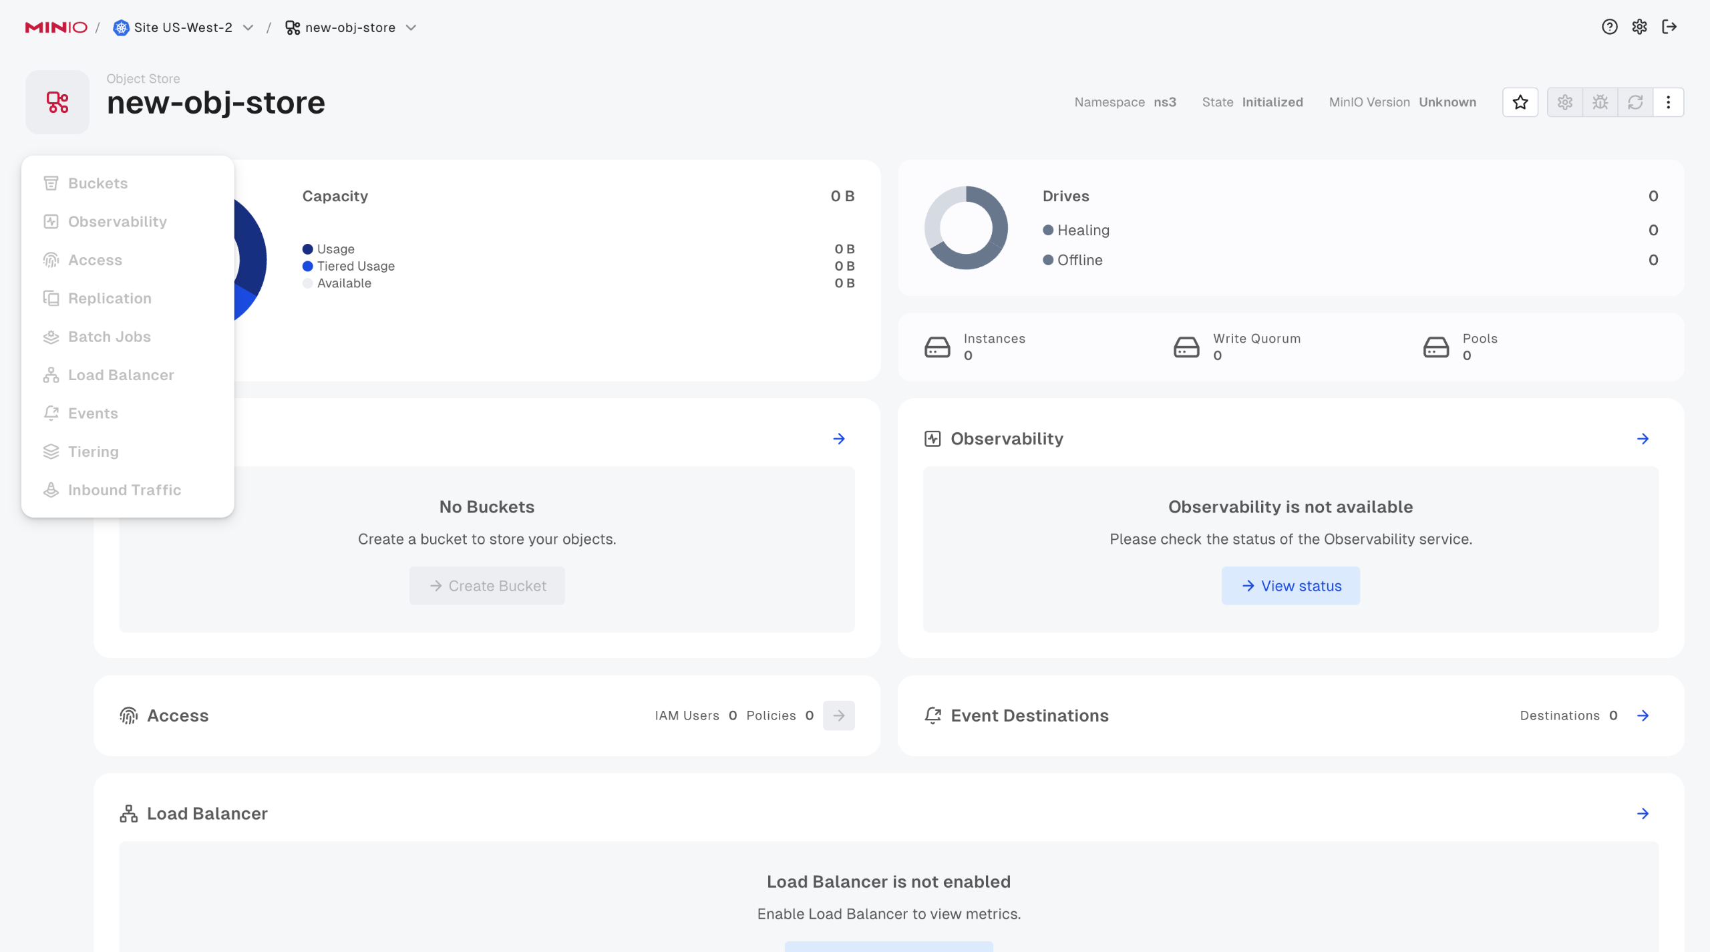Open Inbound Traffic menu item
The height and width of the screenshot is (952, 1710).
pos(124,490)
